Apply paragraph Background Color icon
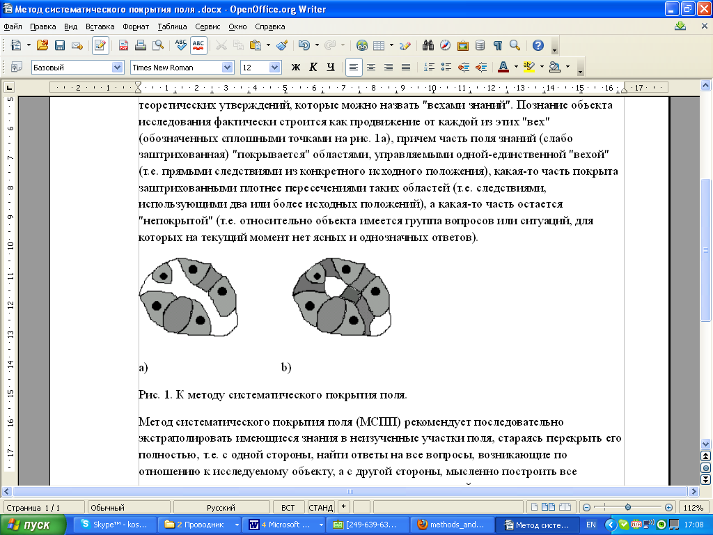Screen dimensions: 713x535 click(x=555, y=68)
